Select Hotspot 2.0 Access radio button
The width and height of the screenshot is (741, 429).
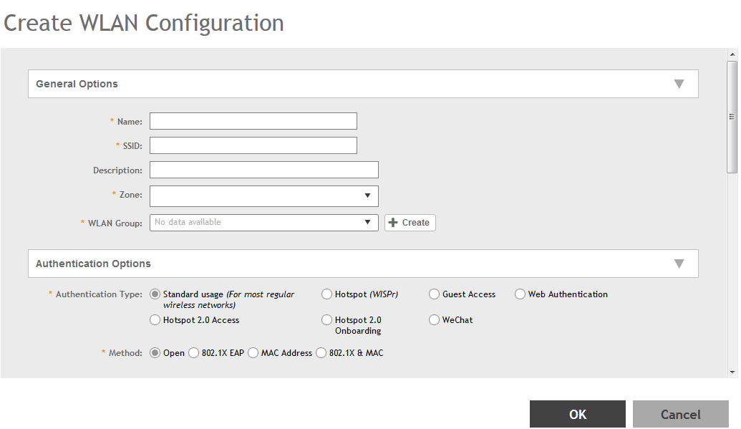(155, 320)
